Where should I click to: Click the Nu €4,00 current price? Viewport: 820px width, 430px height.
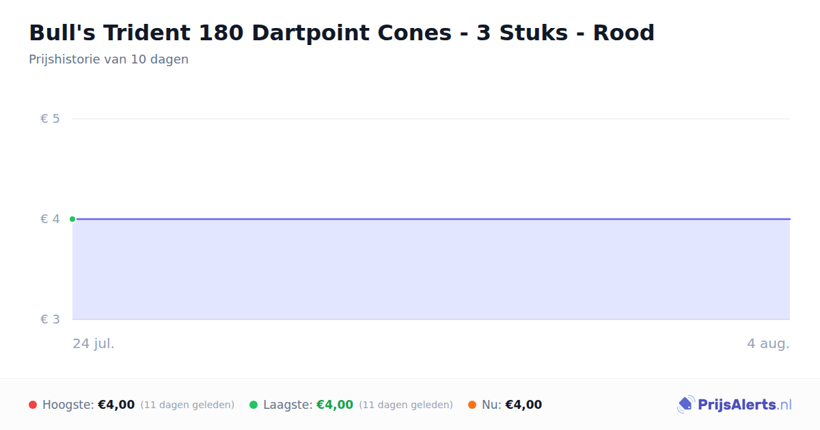[x=523, y=405]
